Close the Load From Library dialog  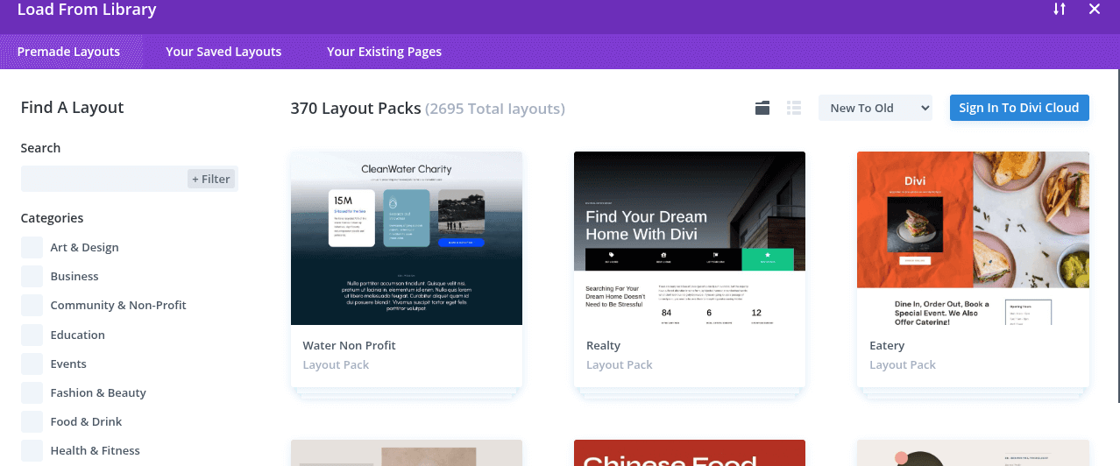1095,10
